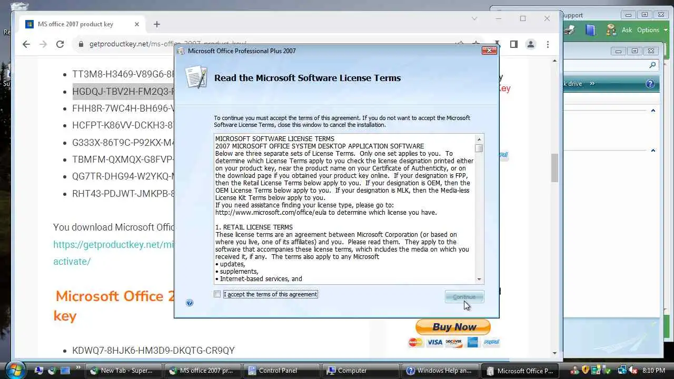Collapse the lower group arrow in Computer window
This screenshot has width=674, height=379.
[653, 151]
